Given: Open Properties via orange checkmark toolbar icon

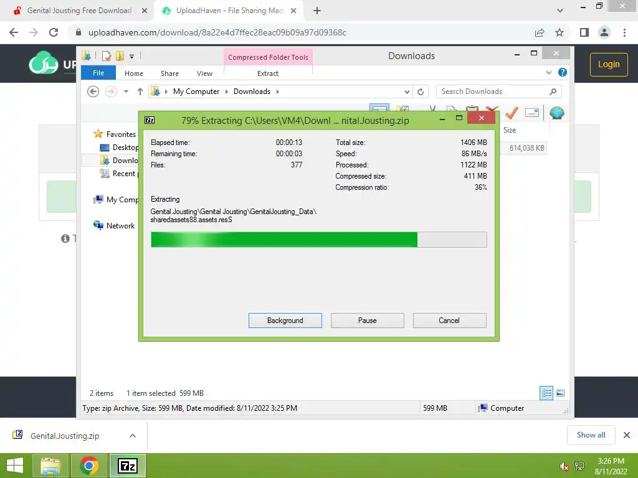Looking at the screenshot, I should (x=512, y=112).
